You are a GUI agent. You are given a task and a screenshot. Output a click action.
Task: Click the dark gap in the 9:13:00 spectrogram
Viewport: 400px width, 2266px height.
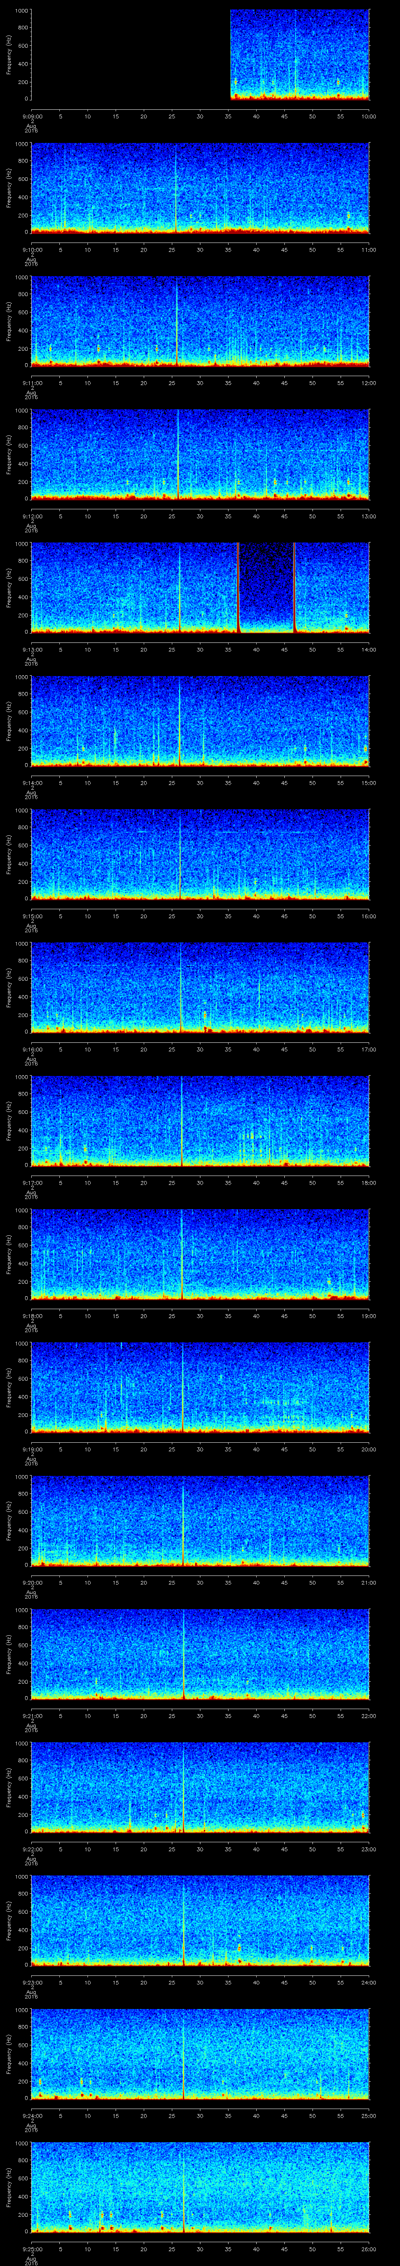pos(266,585)
